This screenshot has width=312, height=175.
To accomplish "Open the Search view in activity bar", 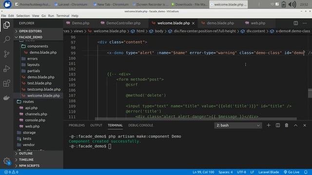I will [7, 39].
